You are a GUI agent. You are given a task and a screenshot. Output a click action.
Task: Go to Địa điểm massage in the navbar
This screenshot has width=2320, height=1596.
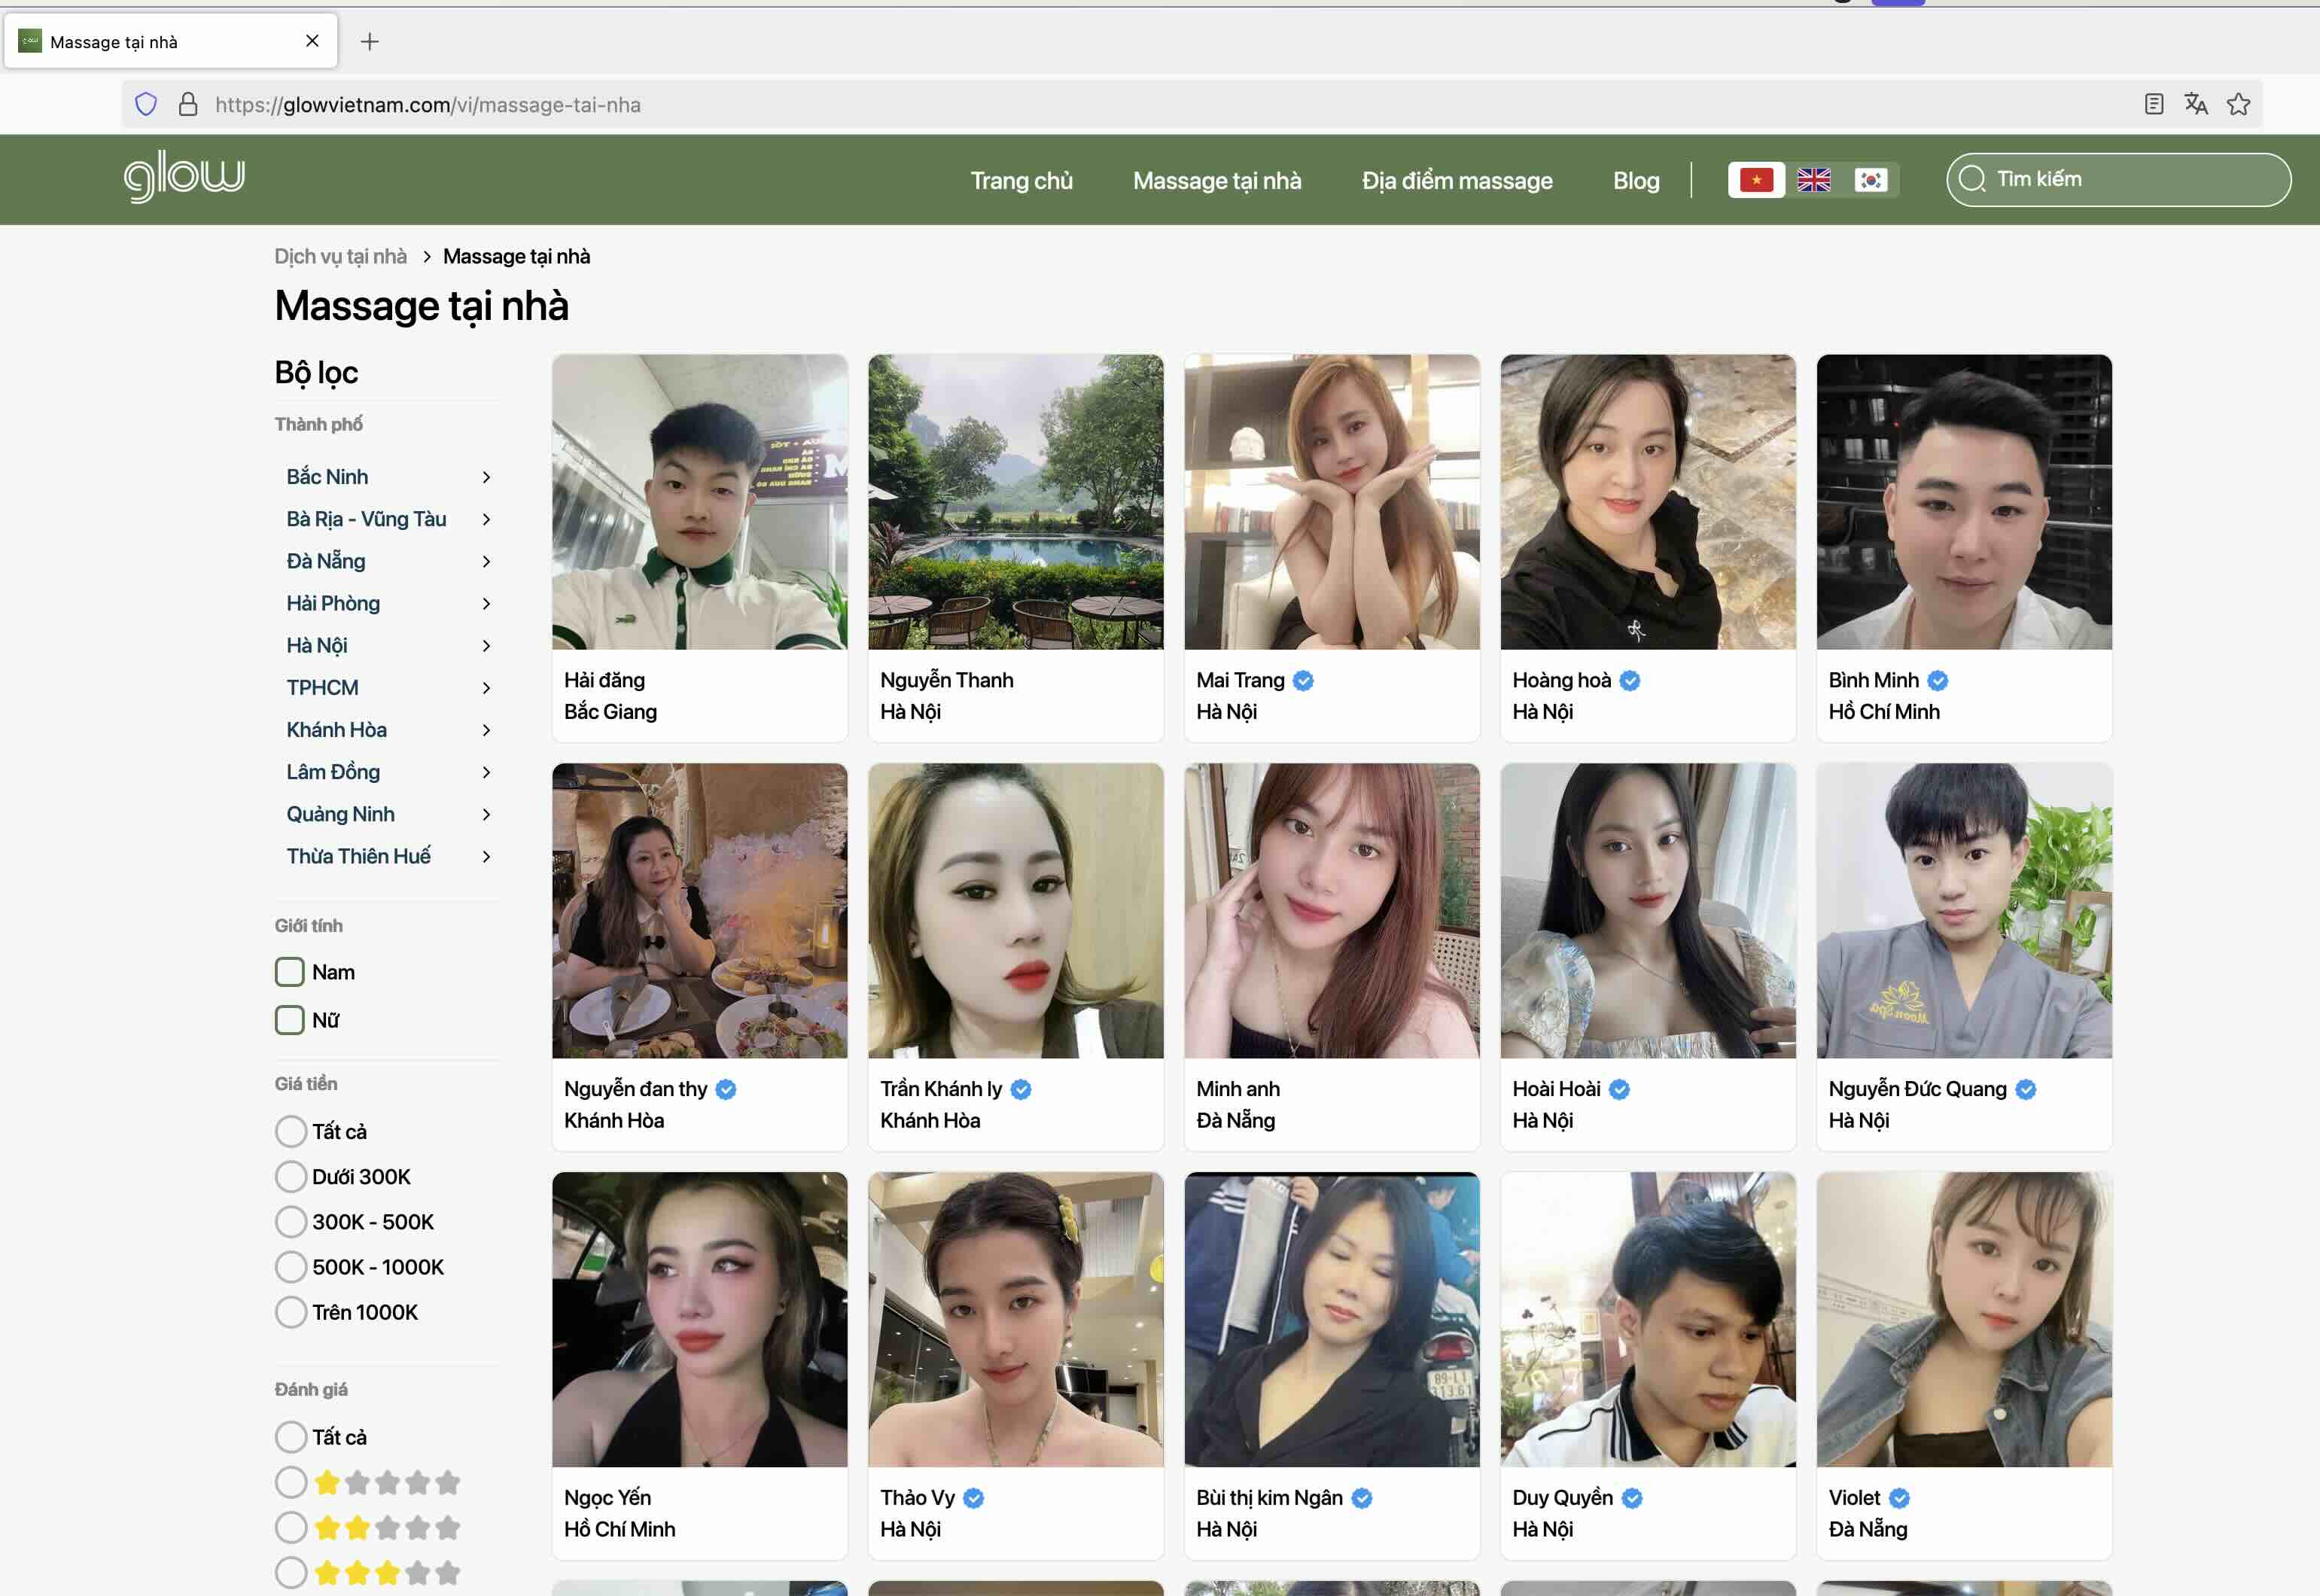1457,180
